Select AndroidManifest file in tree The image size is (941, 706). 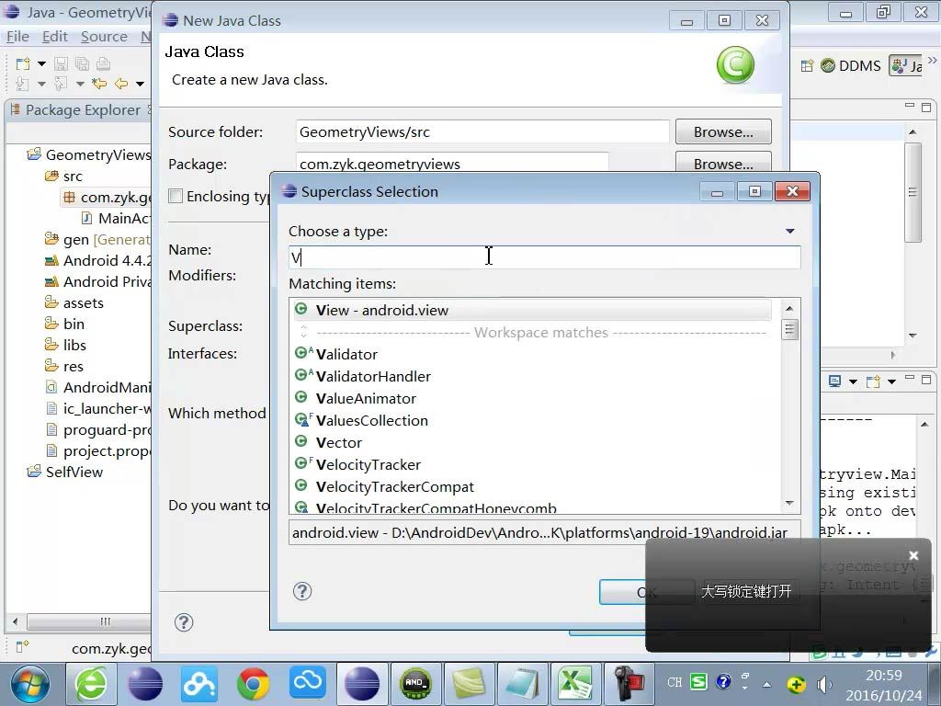99,387
